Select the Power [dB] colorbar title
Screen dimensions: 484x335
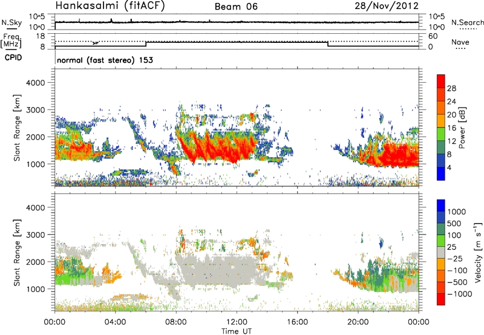pyautogui.click(x=462, y=128)
